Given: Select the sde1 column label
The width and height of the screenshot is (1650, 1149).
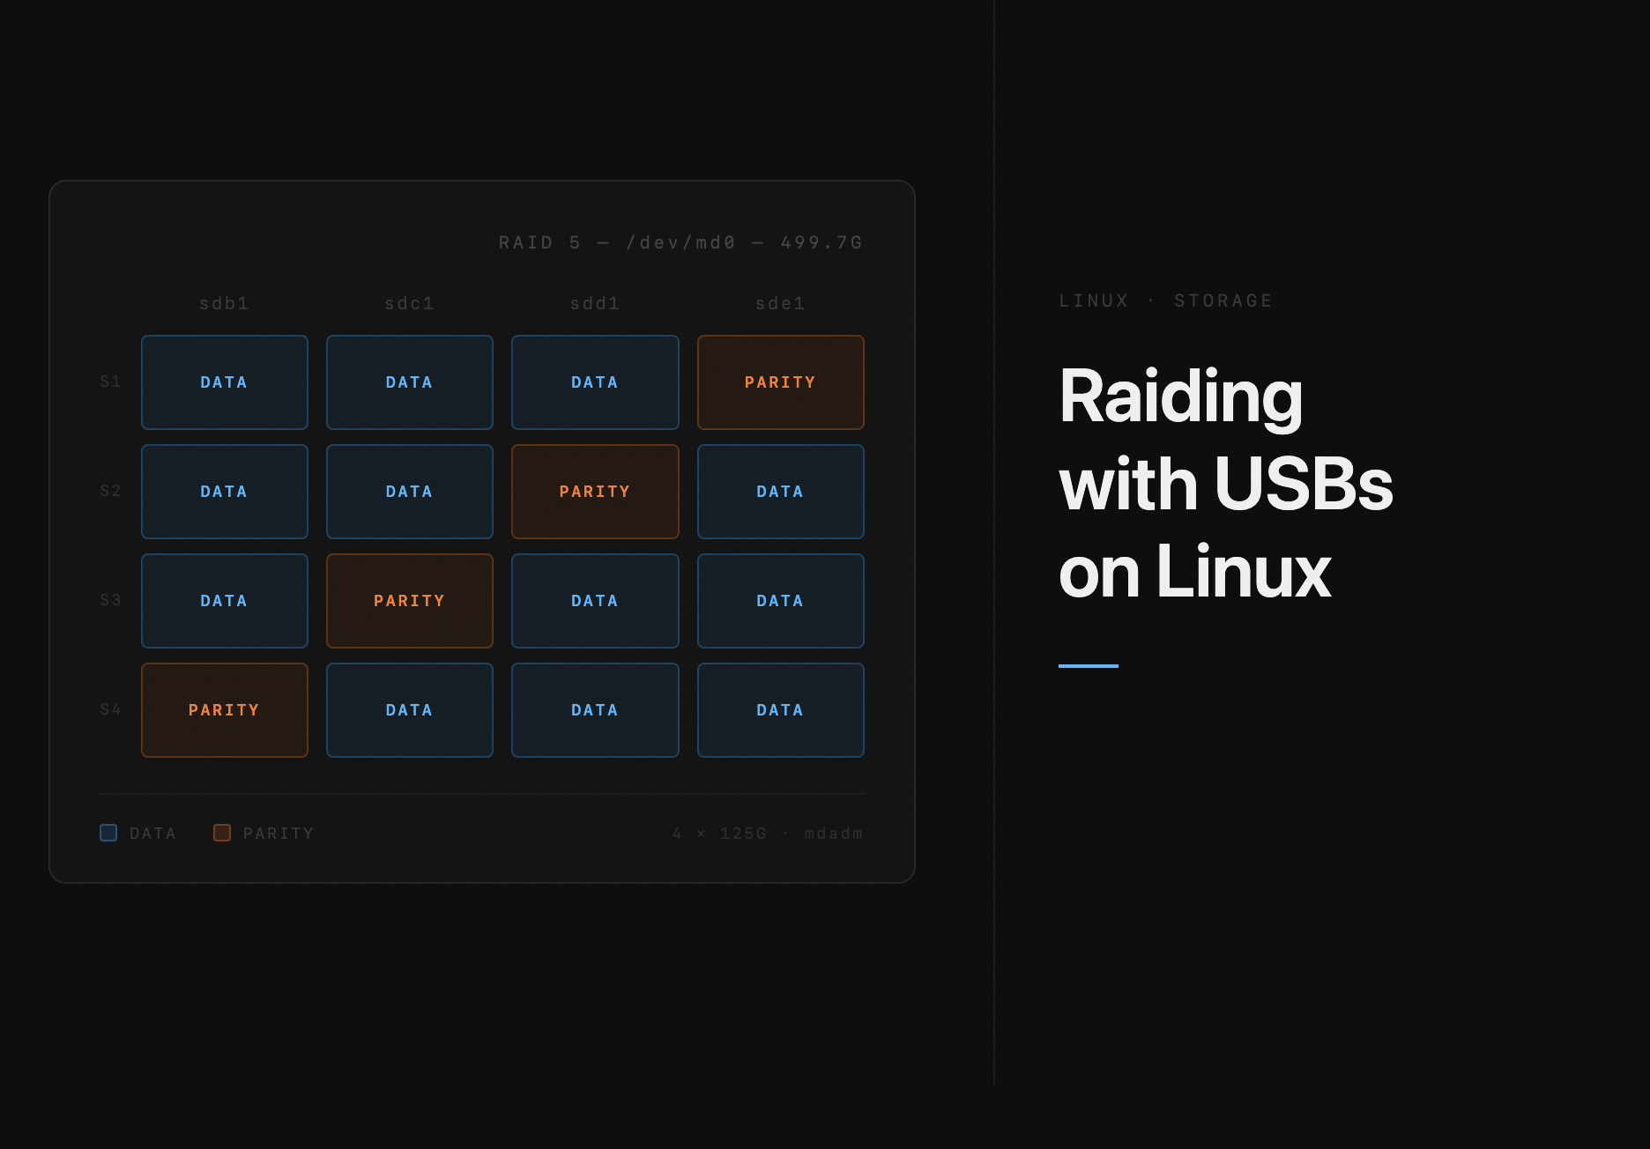Looking at the screenshot, I should (x=781, y=303).
